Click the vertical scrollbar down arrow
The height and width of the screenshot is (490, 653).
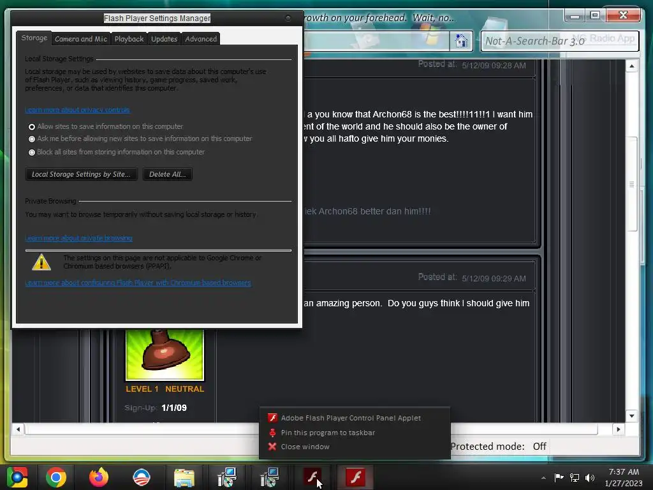coord(632,416)
